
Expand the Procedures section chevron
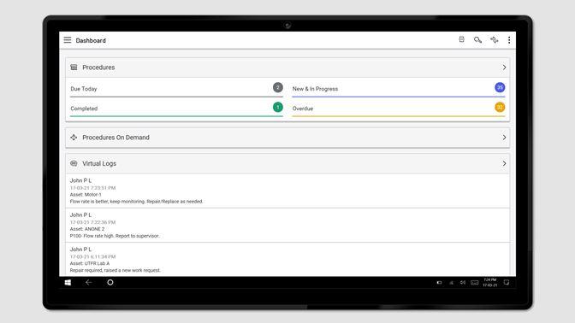point(504,68)
